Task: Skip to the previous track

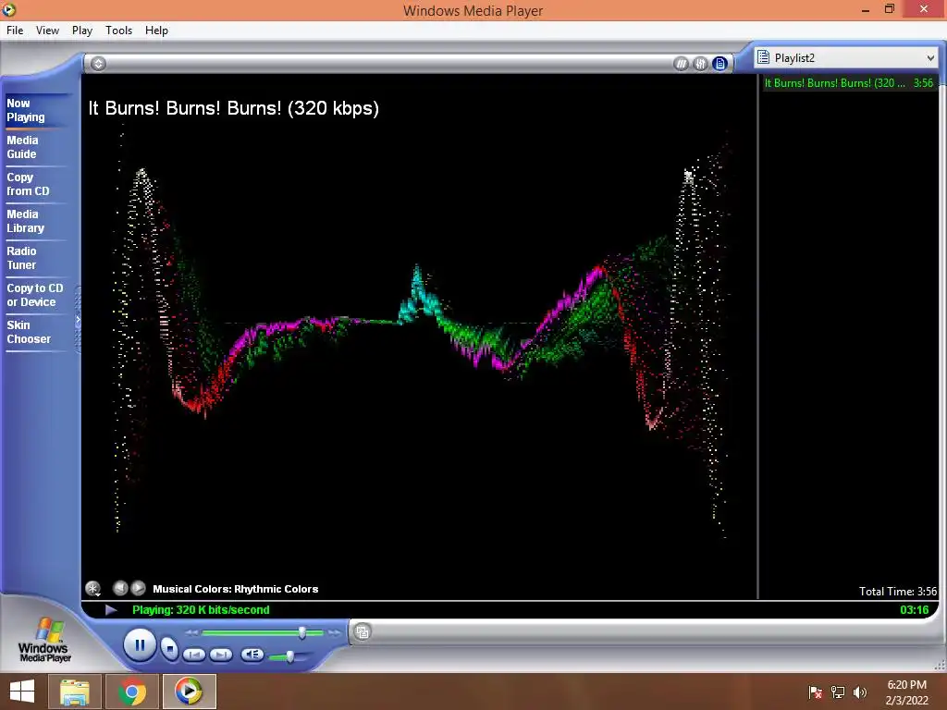Action: coord(194,655)
